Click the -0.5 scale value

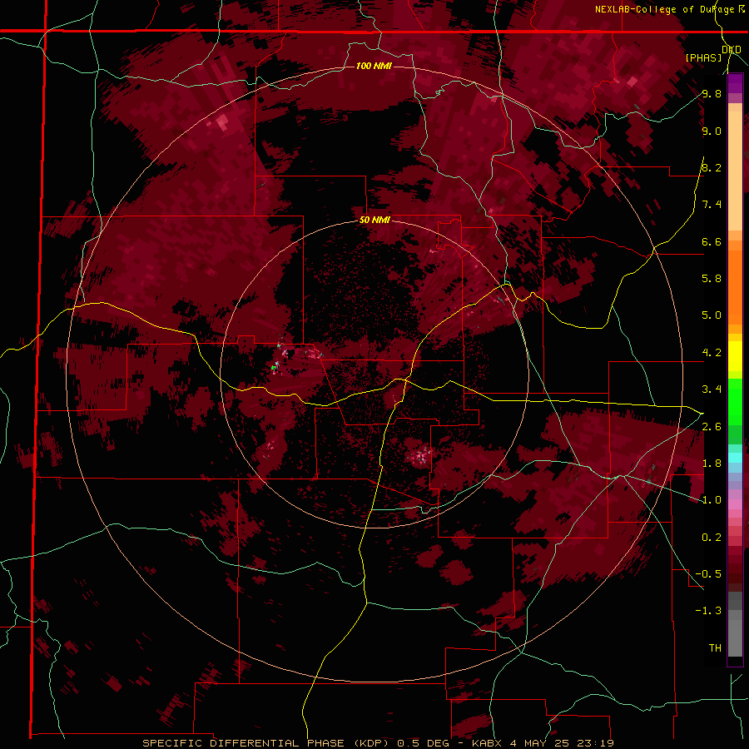(708, 574)
